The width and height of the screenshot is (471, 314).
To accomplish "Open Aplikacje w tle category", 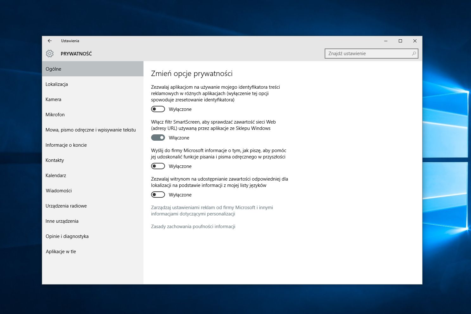I will point(93,252).
